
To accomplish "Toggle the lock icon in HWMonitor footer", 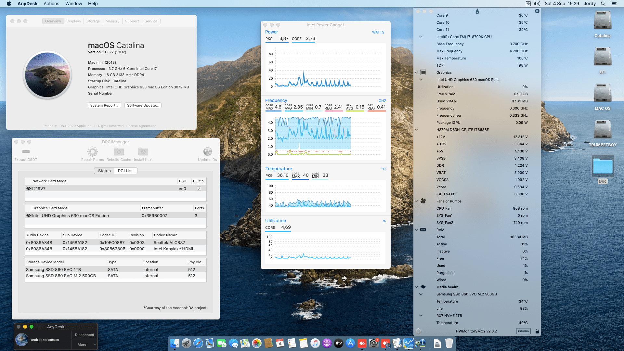I will (537, 331).
